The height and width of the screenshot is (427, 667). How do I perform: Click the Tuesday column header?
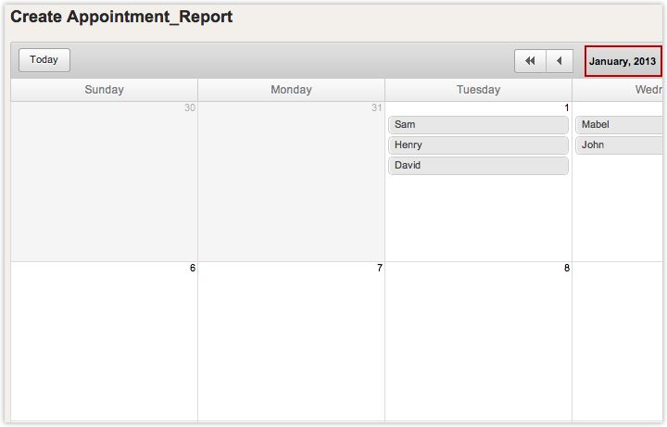(x=478, y=90)
